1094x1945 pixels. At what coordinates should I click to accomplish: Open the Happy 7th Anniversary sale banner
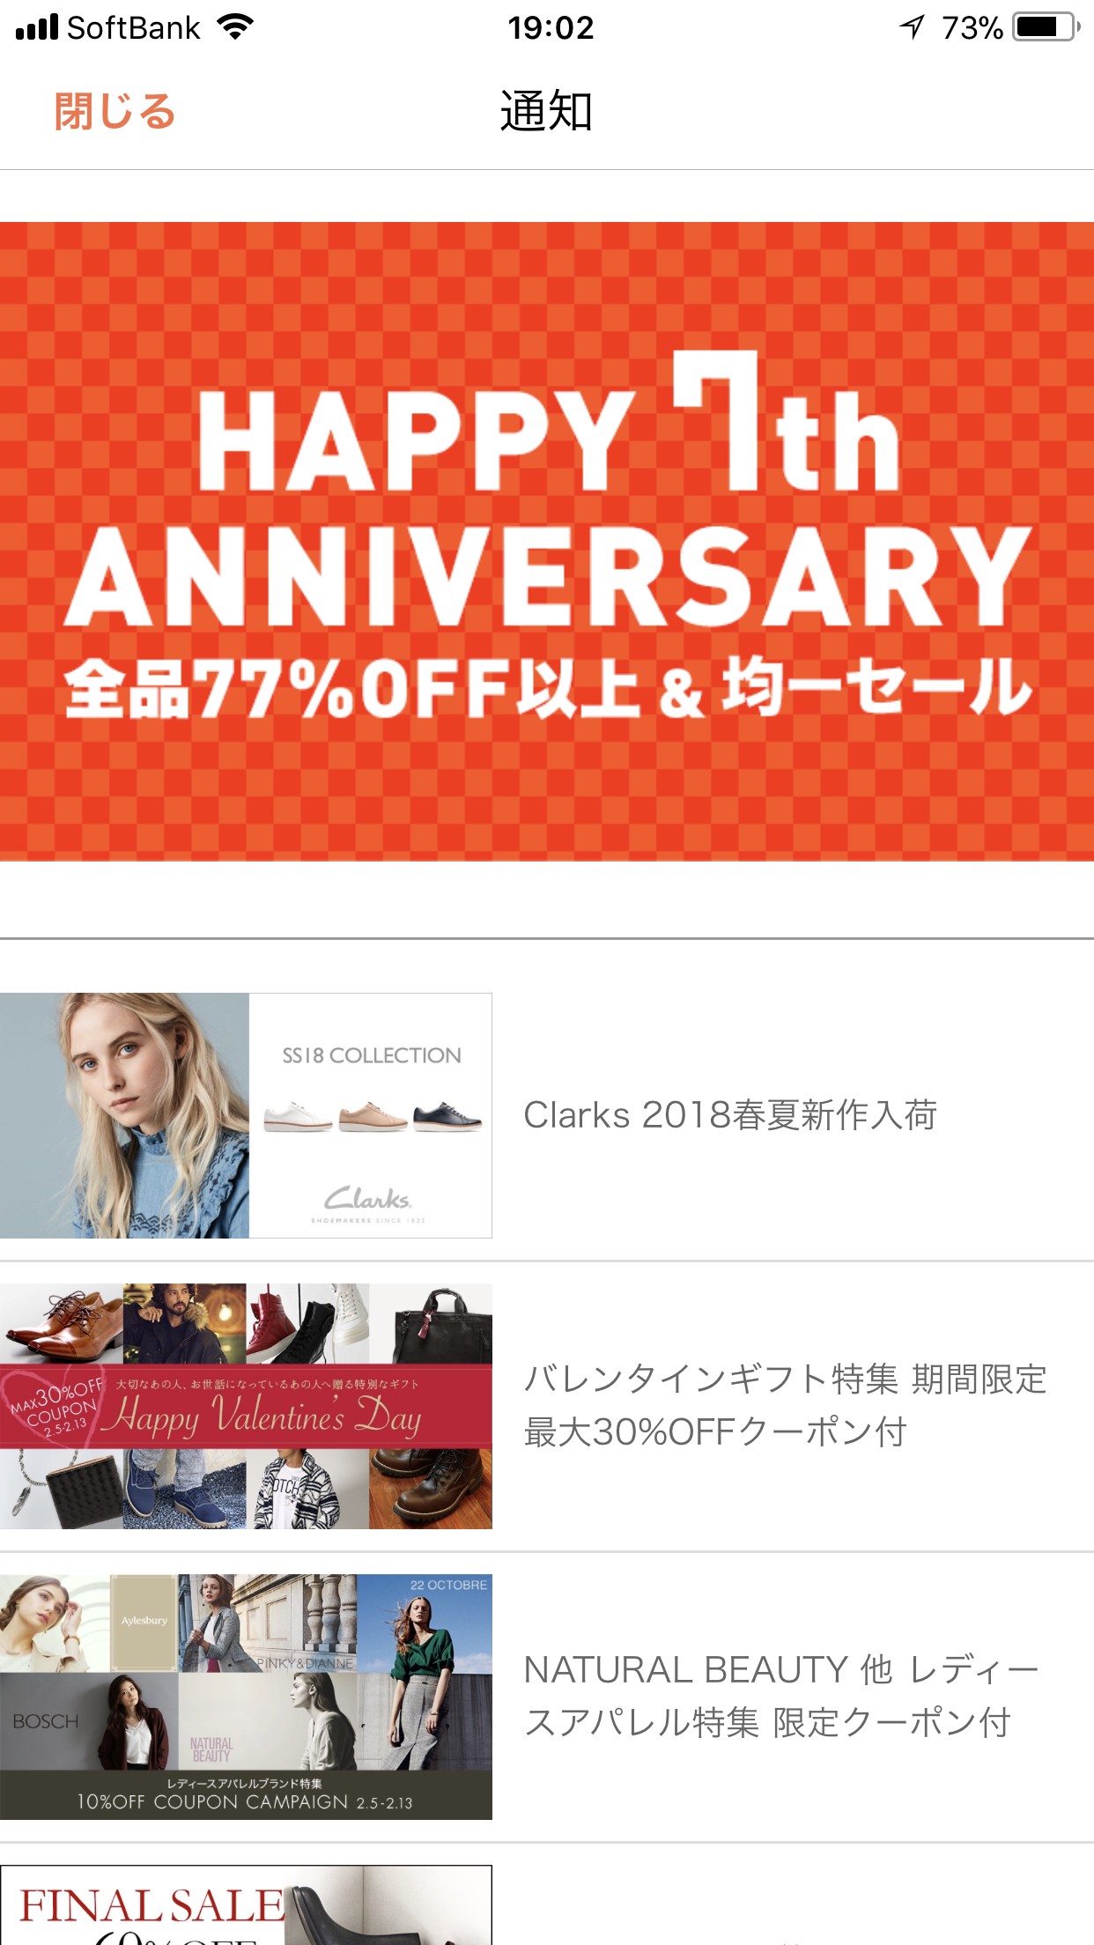tap(547, 542)
